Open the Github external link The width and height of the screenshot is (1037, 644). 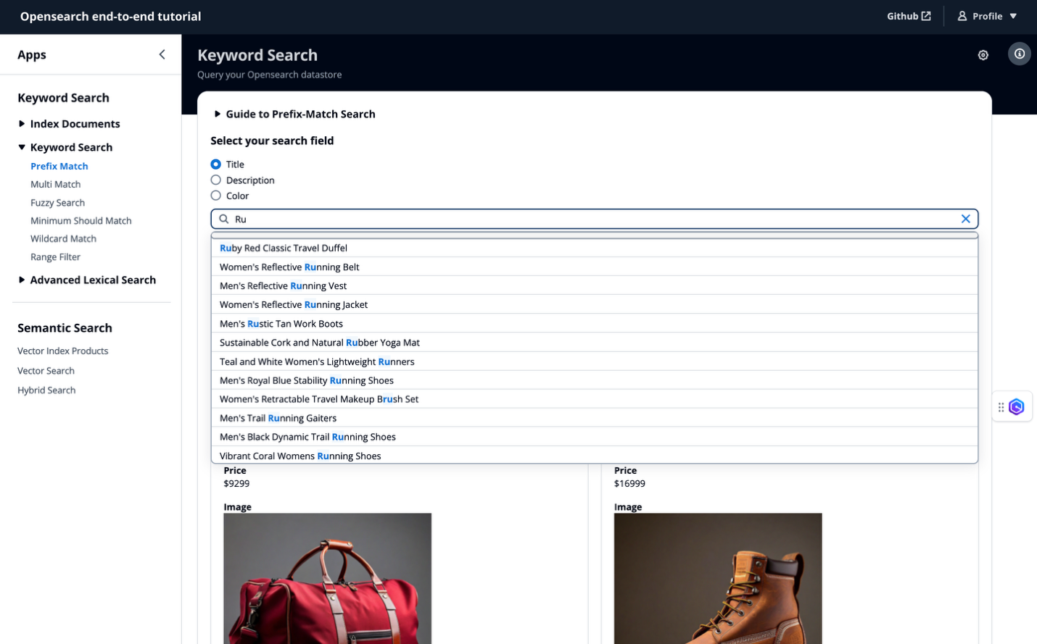[x=909, y=16]
